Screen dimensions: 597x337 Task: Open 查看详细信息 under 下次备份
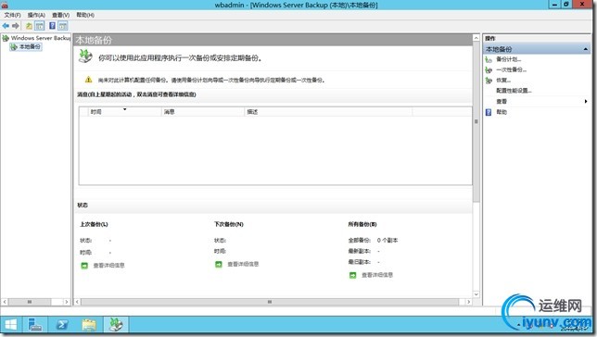click(243, 264)
